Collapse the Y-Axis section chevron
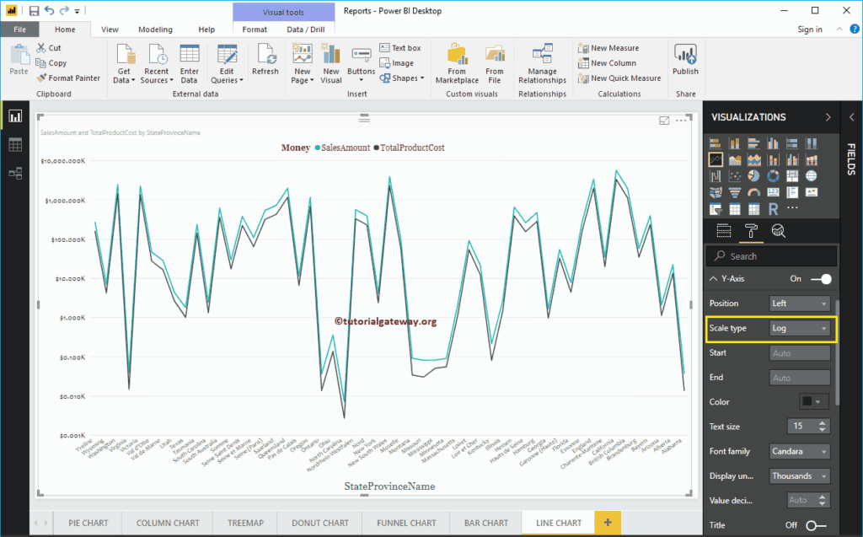This screenshot has height=537, width=863. point(714,278)
